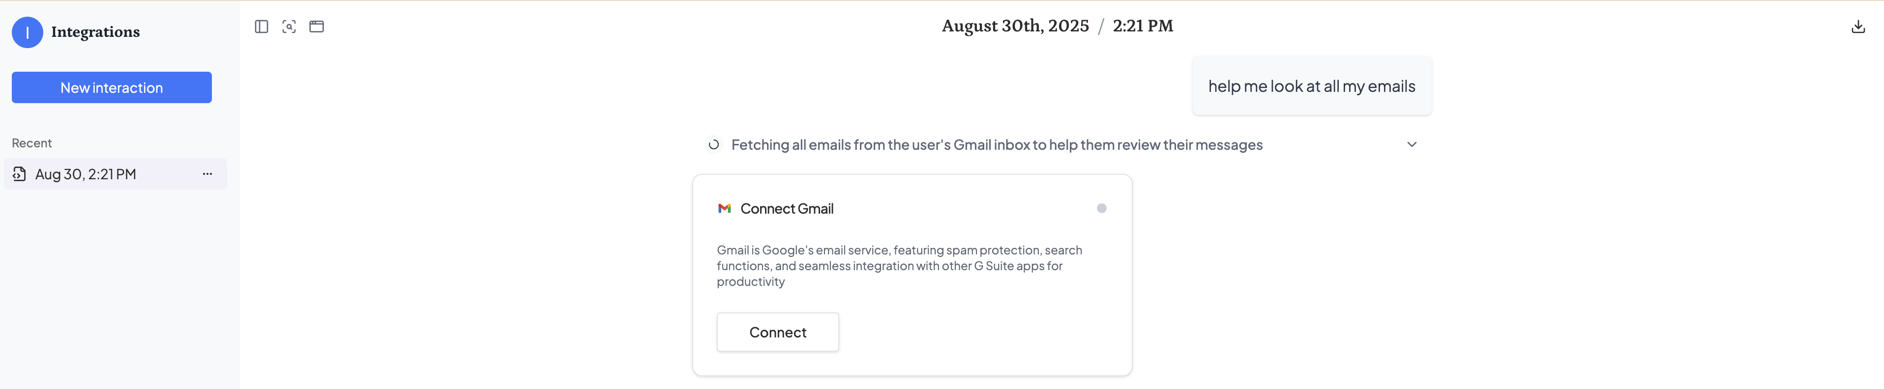Click the Integrations circle avatar
Image resolution: width=1884 pixels, height=389 pixels.
click(x=27, y=32)
